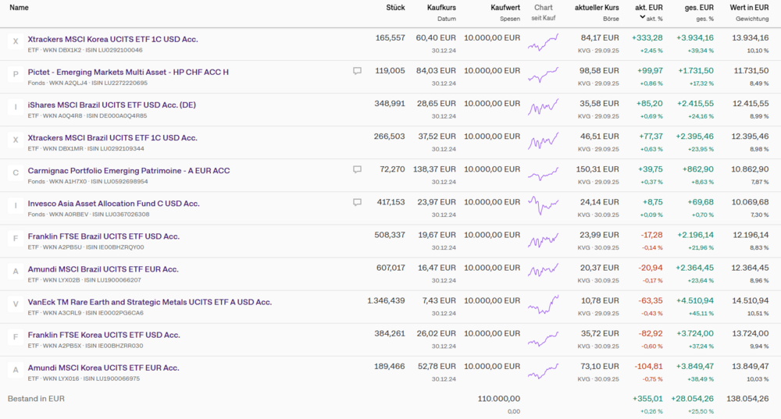781x419 pixels.
Task: Click the V avatar icon for VanEck
Action: coord(16,304)
